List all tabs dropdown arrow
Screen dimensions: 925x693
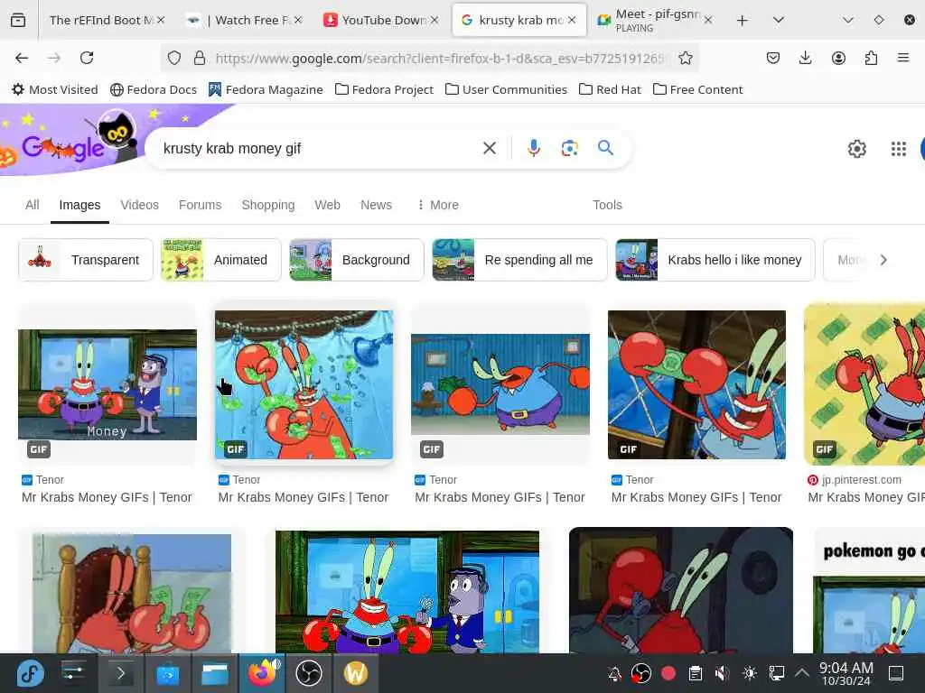tap(778, 20)
